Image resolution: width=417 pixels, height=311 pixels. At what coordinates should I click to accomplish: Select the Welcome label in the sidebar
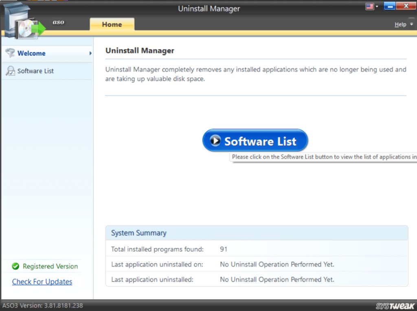pos(31,53)
